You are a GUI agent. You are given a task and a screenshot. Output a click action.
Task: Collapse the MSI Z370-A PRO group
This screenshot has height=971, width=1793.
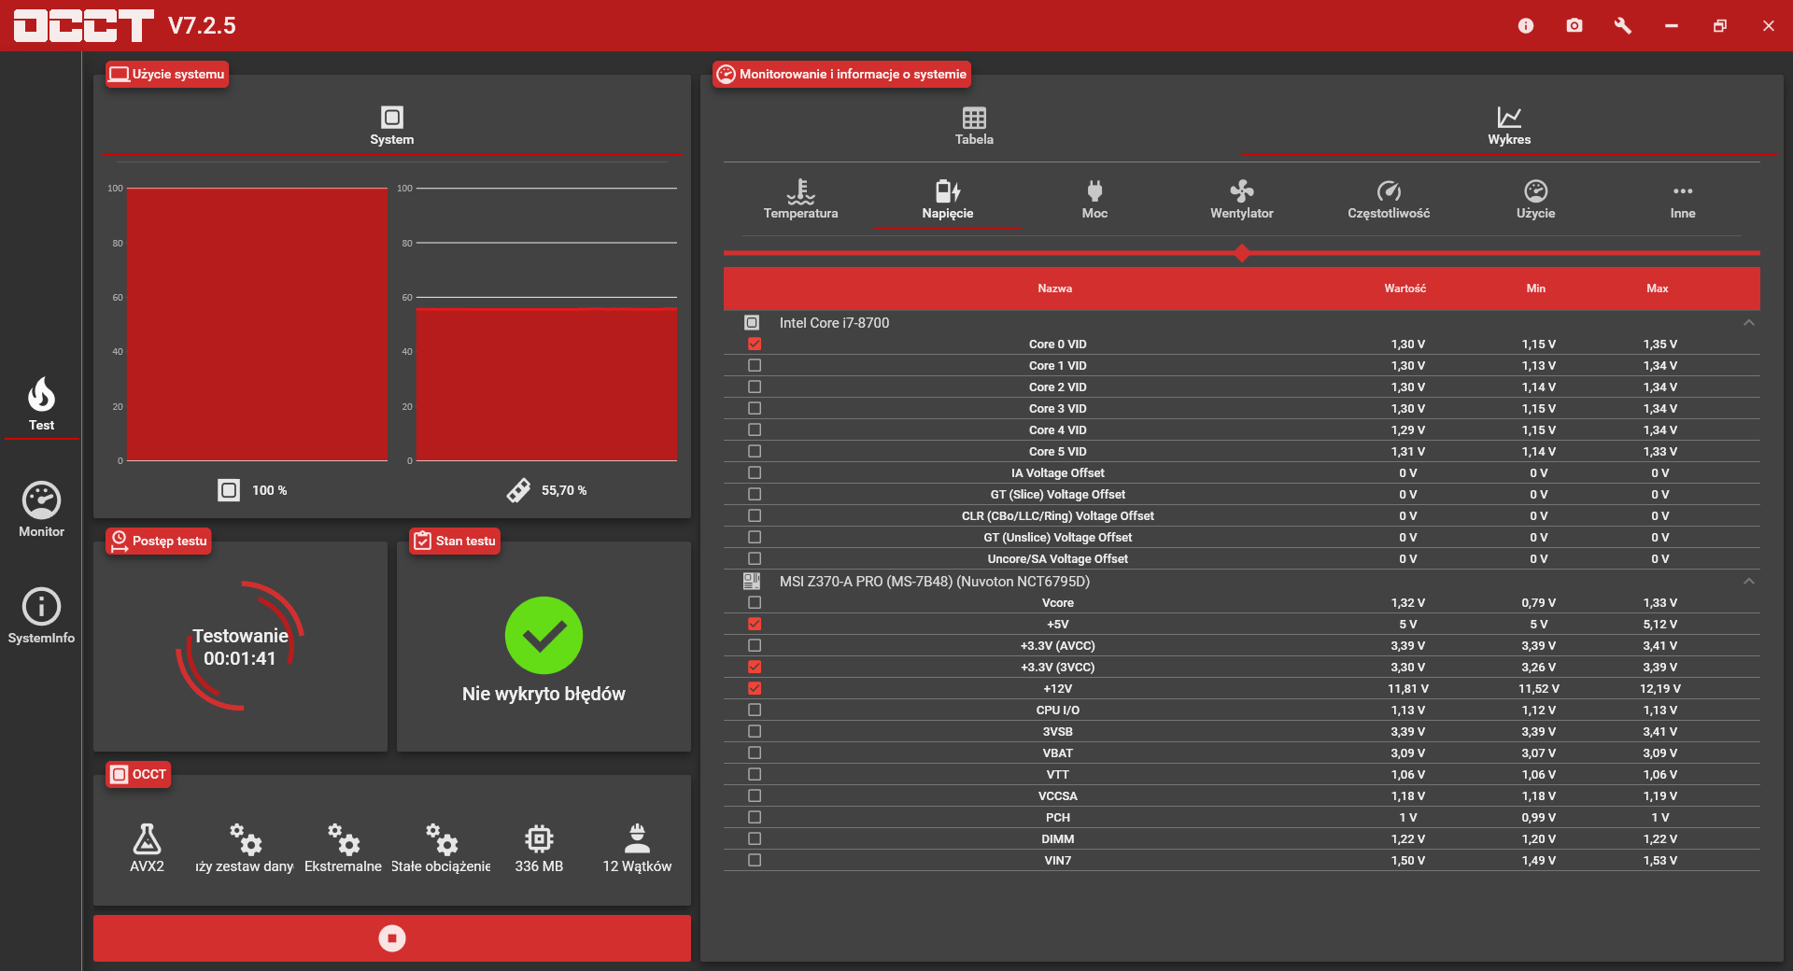pyautogui.click(x=1749, y=581)
